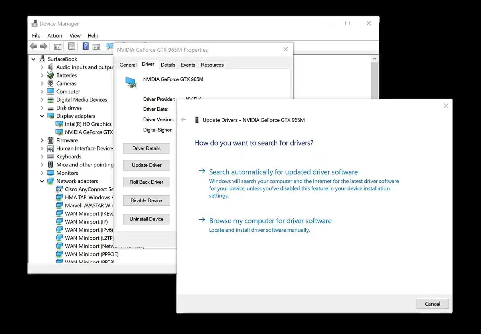Expand the Firmware category
This screenshot has width=481, height=334.
[x=42, y=140]
